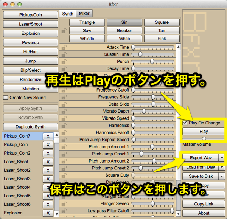Select the Triangle waveform
The height and width of the screenshot is (219, 227).
tap(87, 22)
